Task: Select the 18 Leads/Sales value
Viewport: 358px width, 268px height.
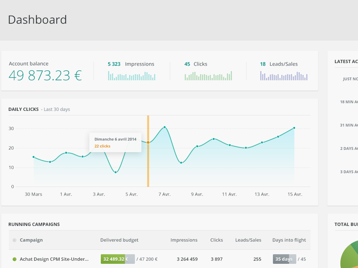Action: coord(263,64)
